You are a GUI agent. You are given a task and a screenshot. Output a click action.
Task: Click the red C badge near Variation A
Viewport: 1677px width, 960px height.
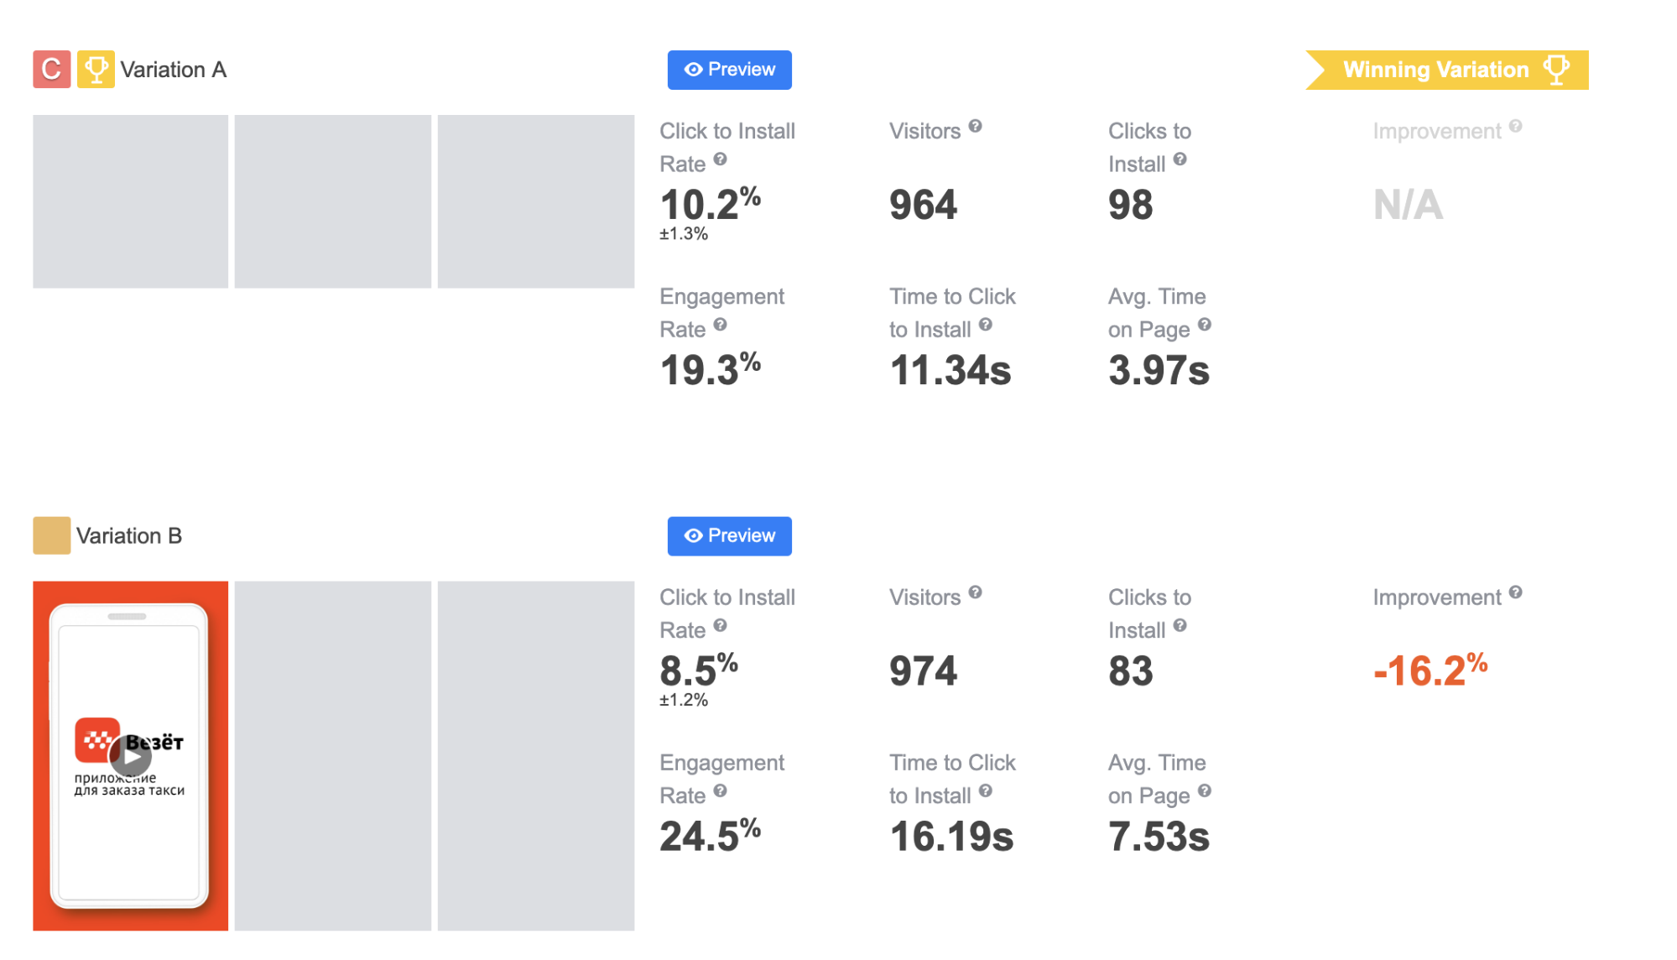point(50,69)
